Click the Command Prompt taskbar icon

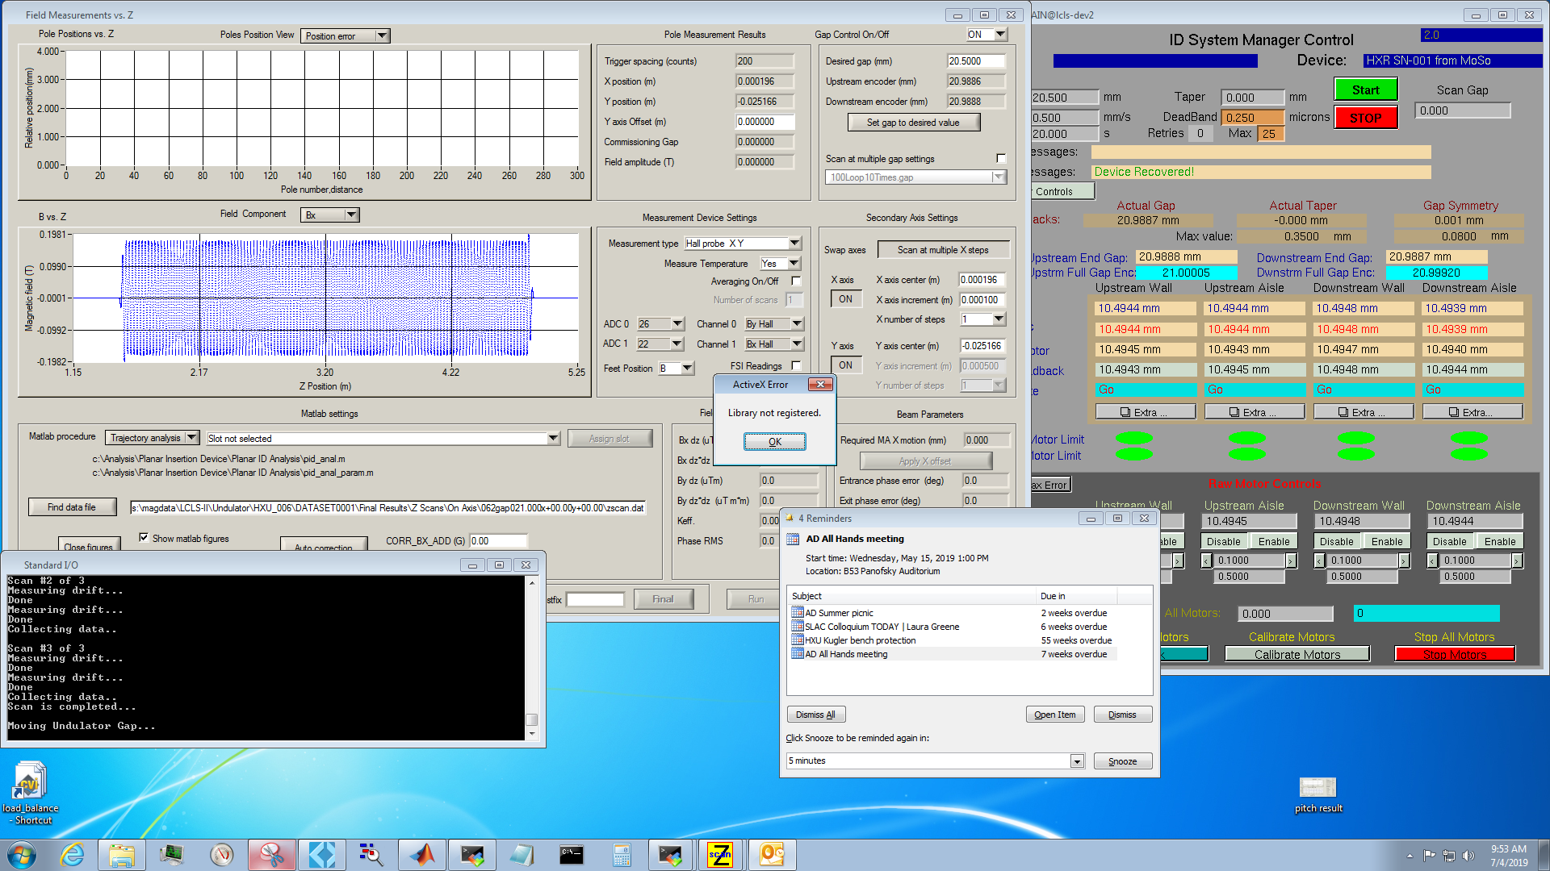click(x=572, y=855)
